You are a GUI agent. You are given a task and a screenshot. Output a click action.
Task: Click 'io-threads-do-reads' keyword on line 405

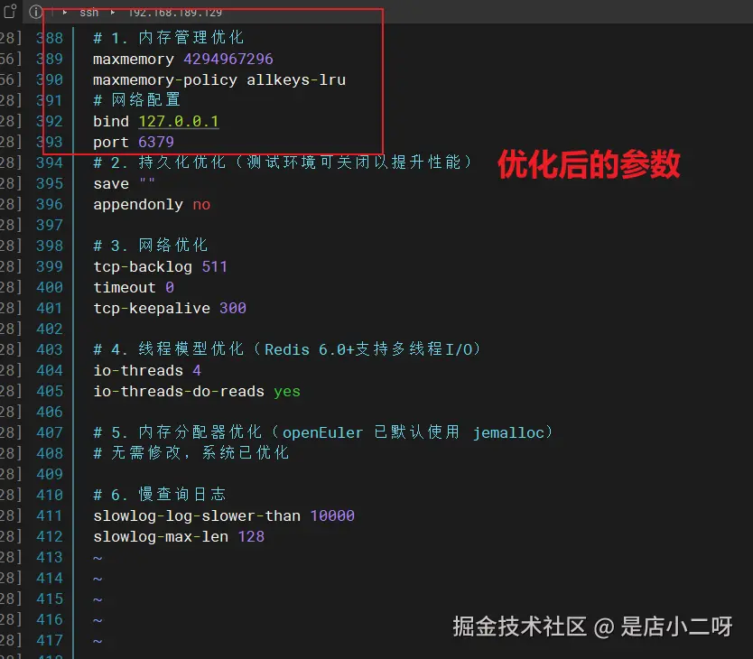179,392
